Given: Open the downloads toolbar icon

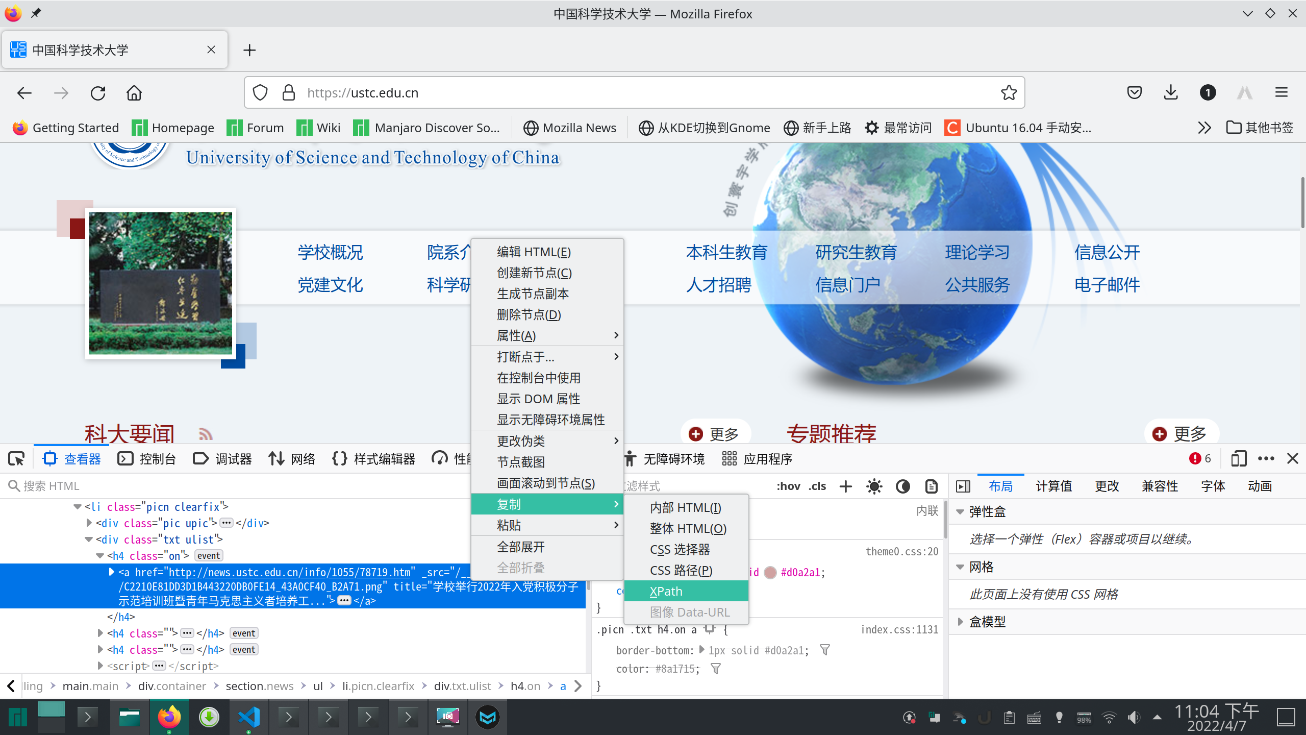Looking at the screenshot, I should (1171, 92).
